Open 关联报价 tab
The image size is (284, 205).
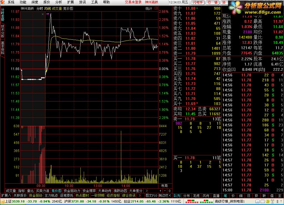20,196
